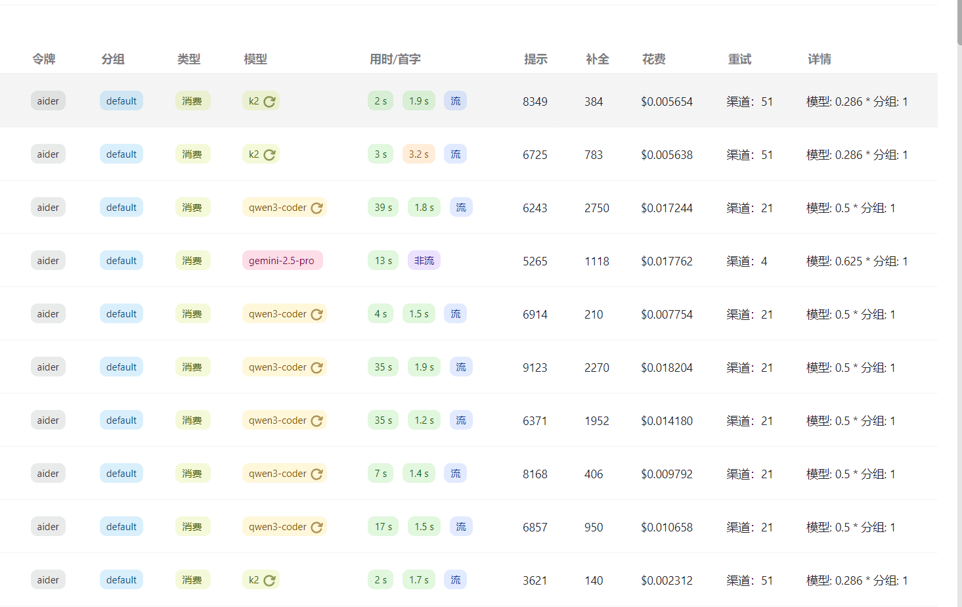
Task: Click the 用时/首字 column header
Action: pyautogui.click(x=395, y=59)
